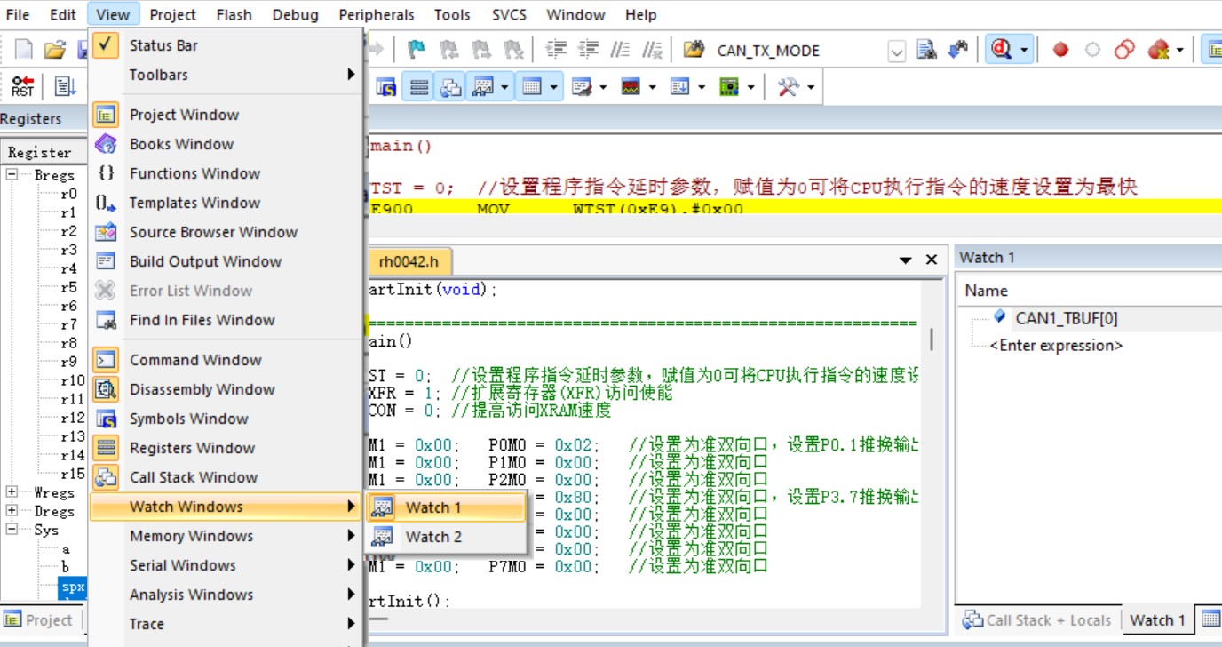The width and height of the screenshot is (1222, 647).
Task: Click the Registers Window toolbar icon
Action: (419, 86)
